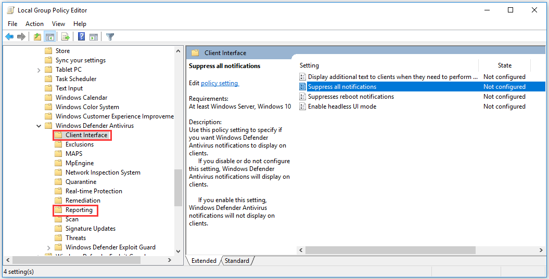Expand the Tablet PC tree node
Image resolution: width=549 pixels, height=279 pixels.
point(39,70)
